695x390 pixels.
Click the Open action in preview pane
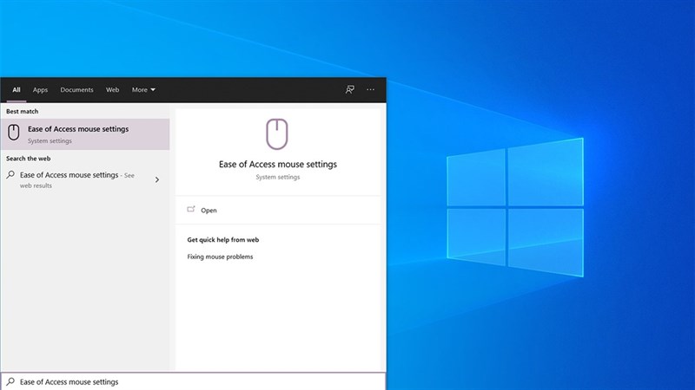278,210
